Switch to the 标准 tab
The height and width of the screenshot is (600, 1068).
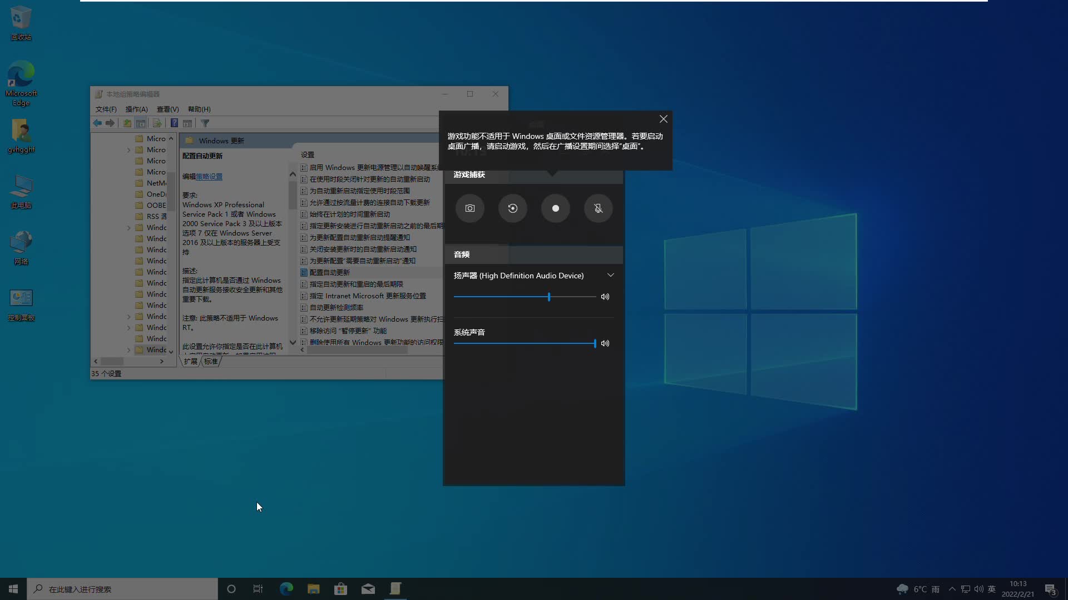pyautogui.click(x=211, y=361)
